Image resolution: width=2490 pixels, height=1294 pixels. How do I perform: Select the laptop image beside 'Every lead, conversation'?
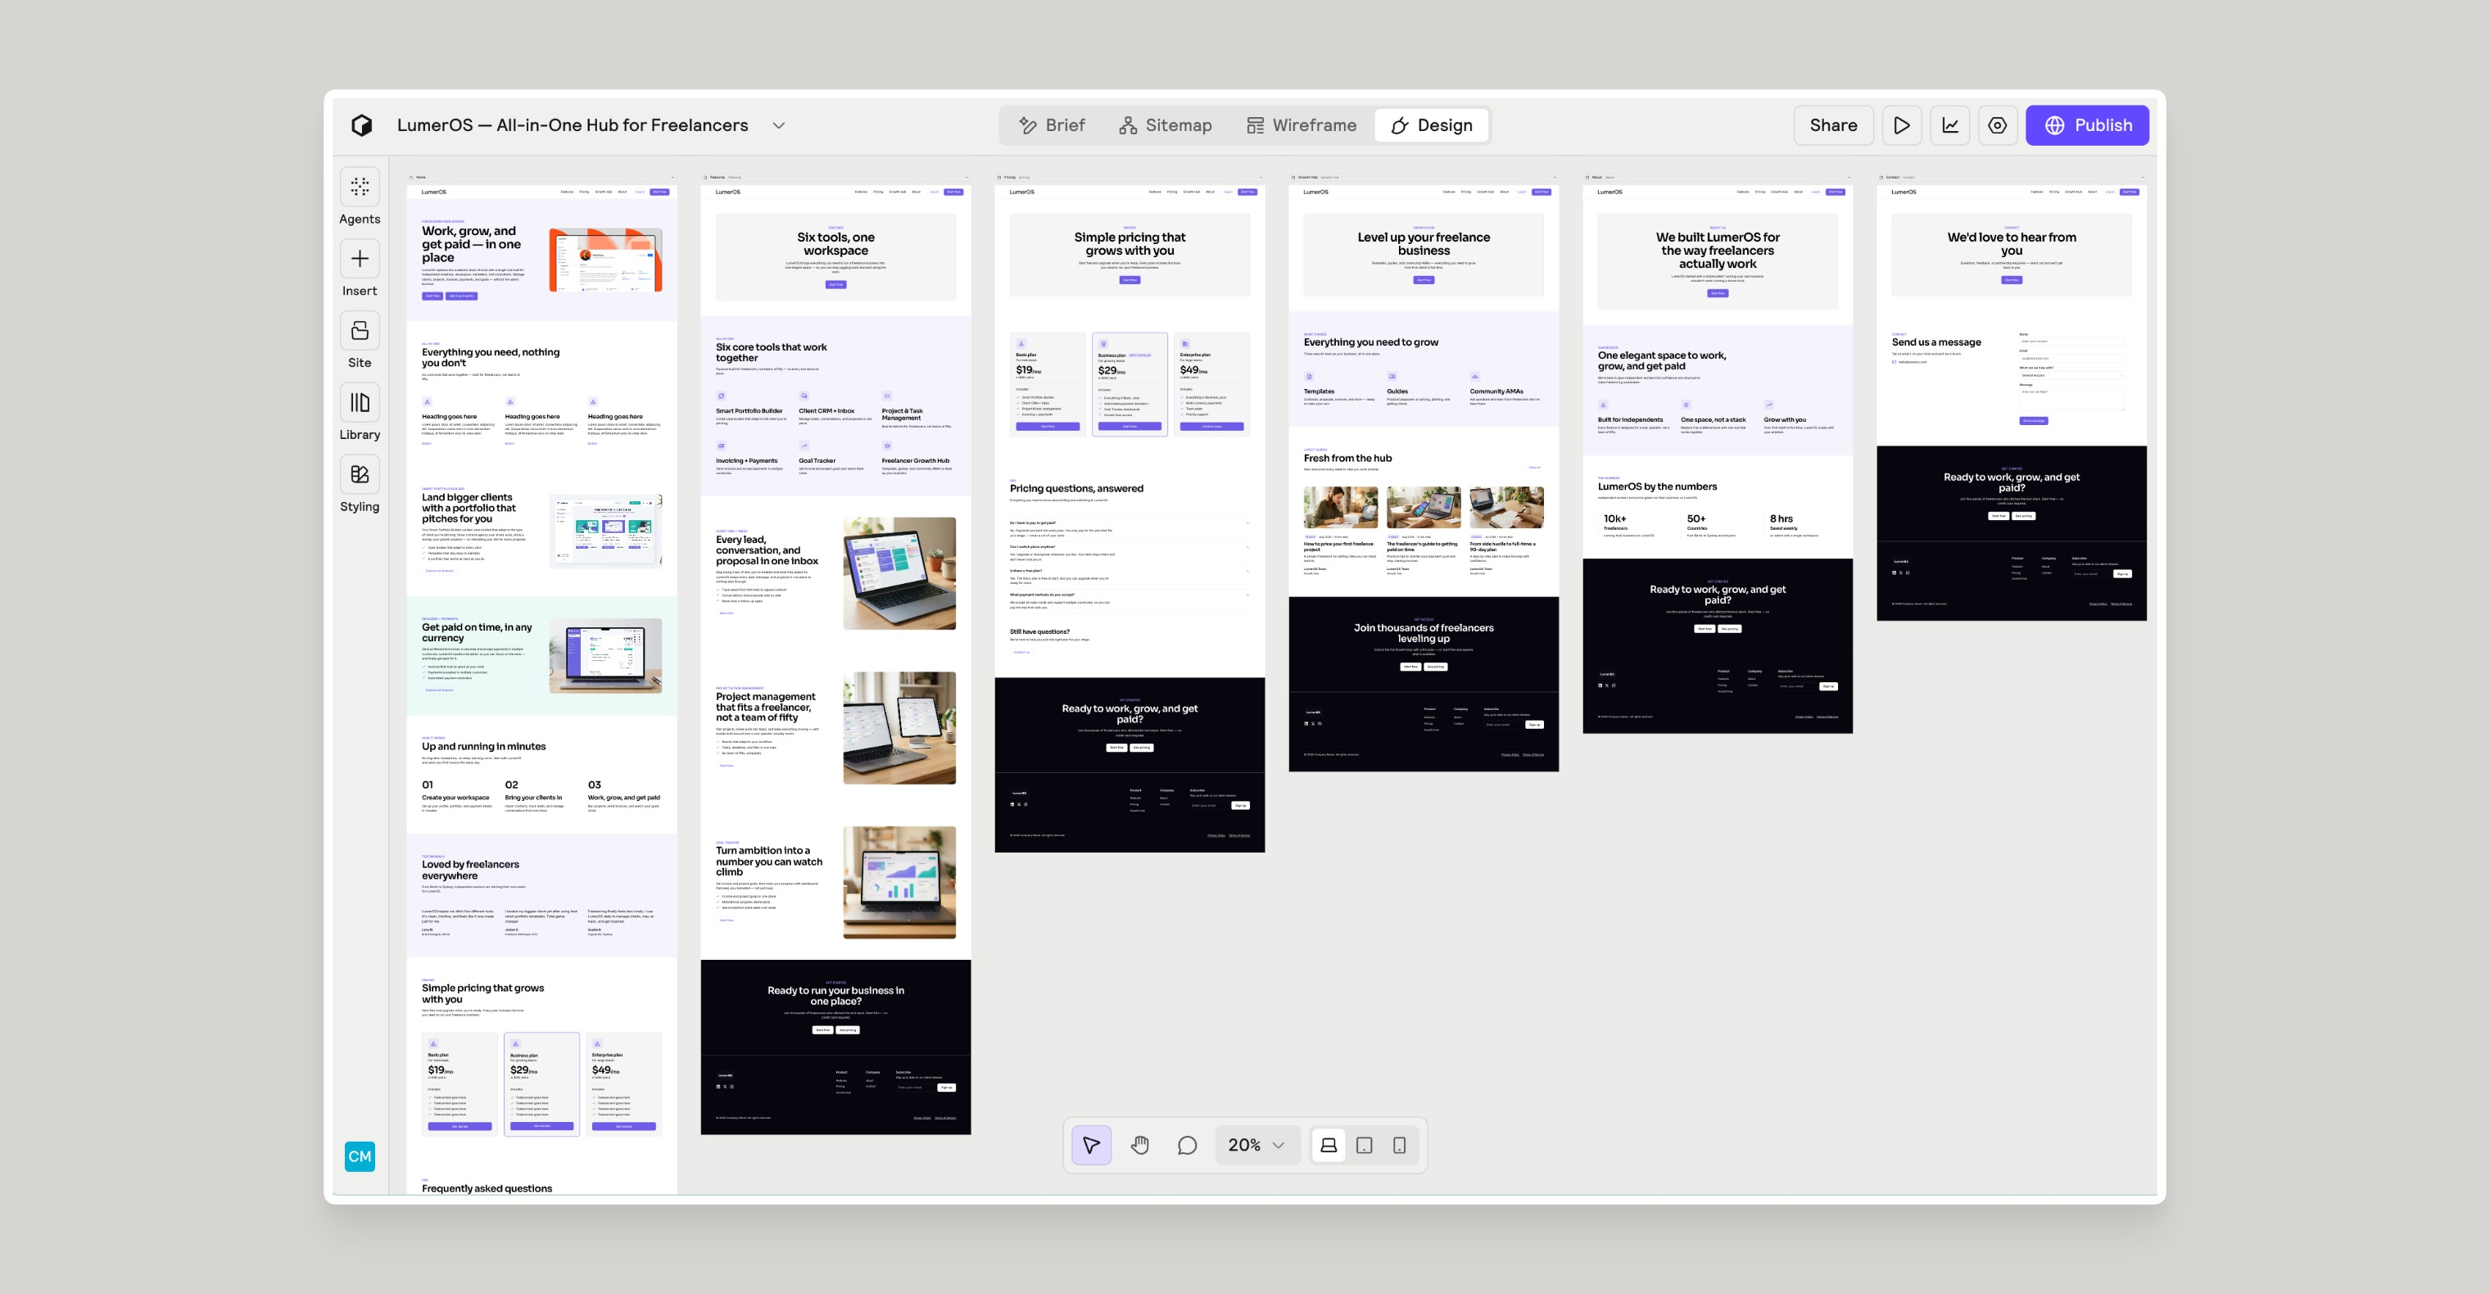(x=900, y=573)
